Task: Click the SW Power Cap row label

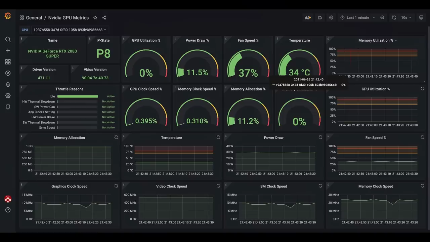Action: [x=44, y=107]
